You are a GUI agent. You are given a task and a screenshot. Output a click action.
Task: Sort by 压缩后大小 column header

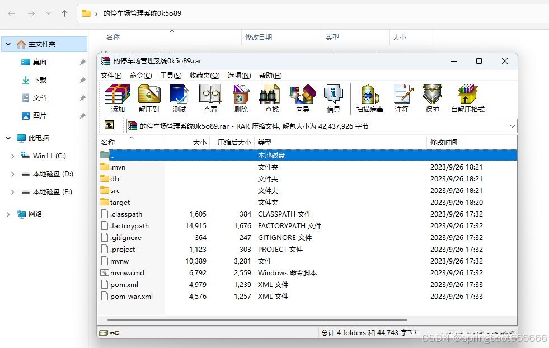tap(232, 143)
